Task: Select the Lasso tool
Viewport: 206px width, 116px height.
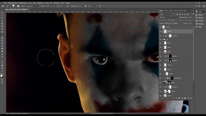Action: click(x=2, y=18)
